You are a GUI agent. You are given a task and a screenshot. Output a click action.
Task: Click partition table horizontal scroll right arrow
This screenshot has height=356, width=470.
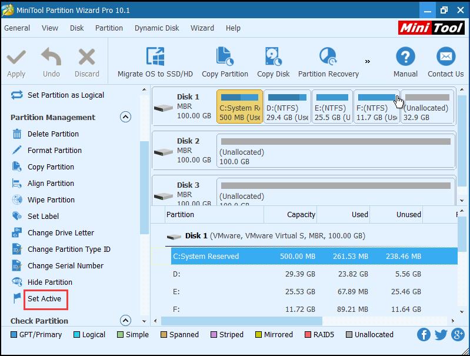tap(452, 321)
